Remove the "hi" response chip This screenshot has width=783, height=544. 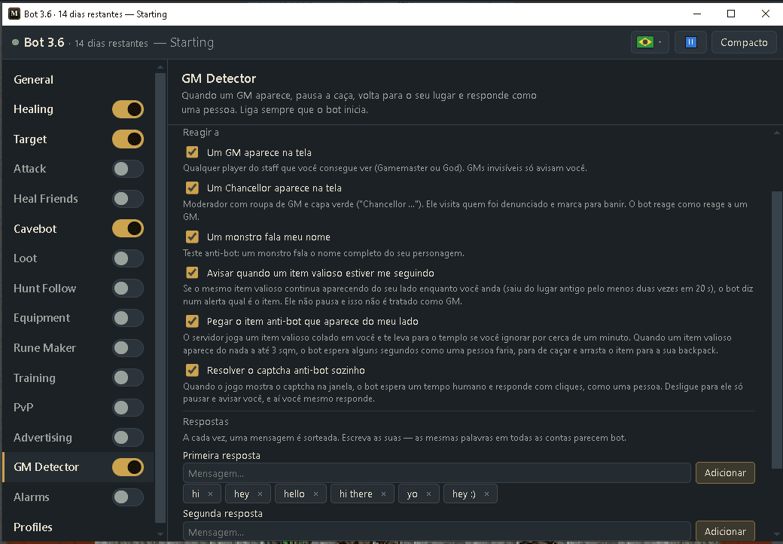[210, 494]
